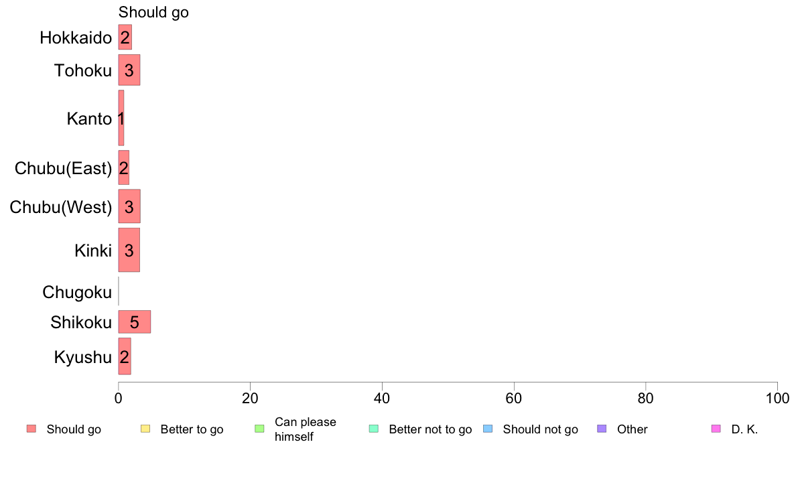
Task: Select the narrow Kanto bar
Action: [x=121, y=118]
